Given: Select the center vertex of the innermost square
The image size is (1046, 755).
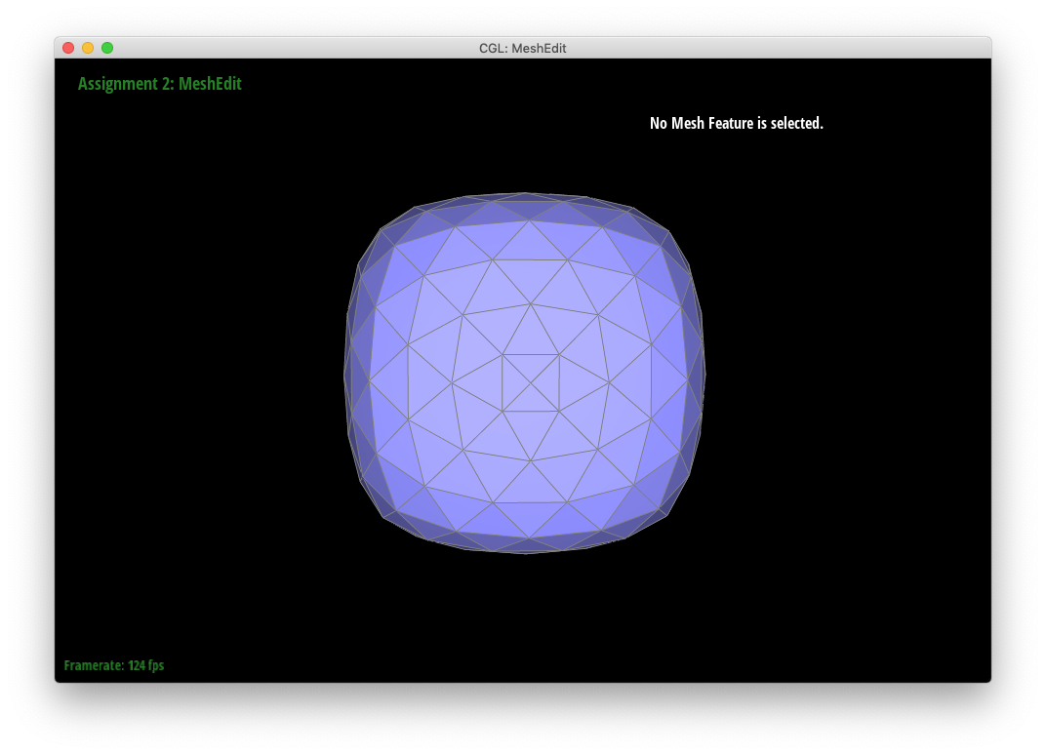Looking at the screenshot, I should (531, 383).
